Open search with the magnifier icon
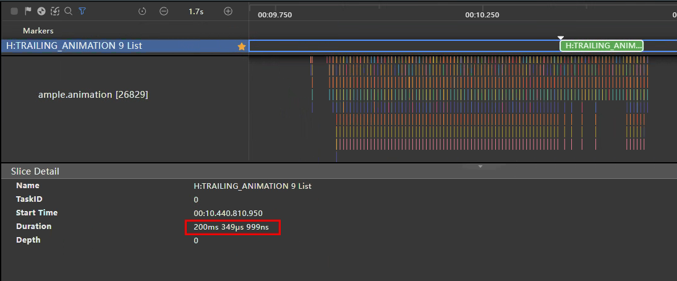 pos(69,11)
